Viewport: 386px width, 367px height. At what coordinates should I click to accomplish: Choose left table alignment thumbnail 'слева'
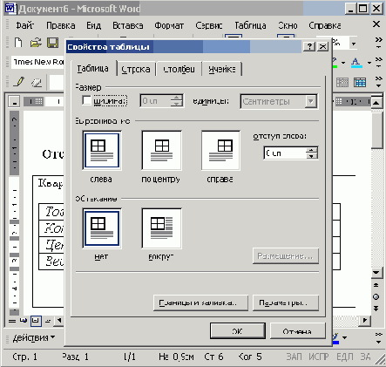(x=102, y=150)
